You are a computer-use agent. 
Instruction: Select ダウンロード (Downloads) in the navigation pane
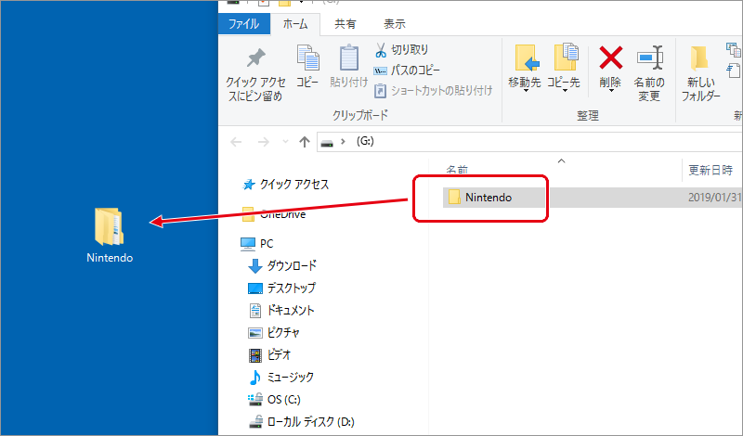tap(291, 265)
